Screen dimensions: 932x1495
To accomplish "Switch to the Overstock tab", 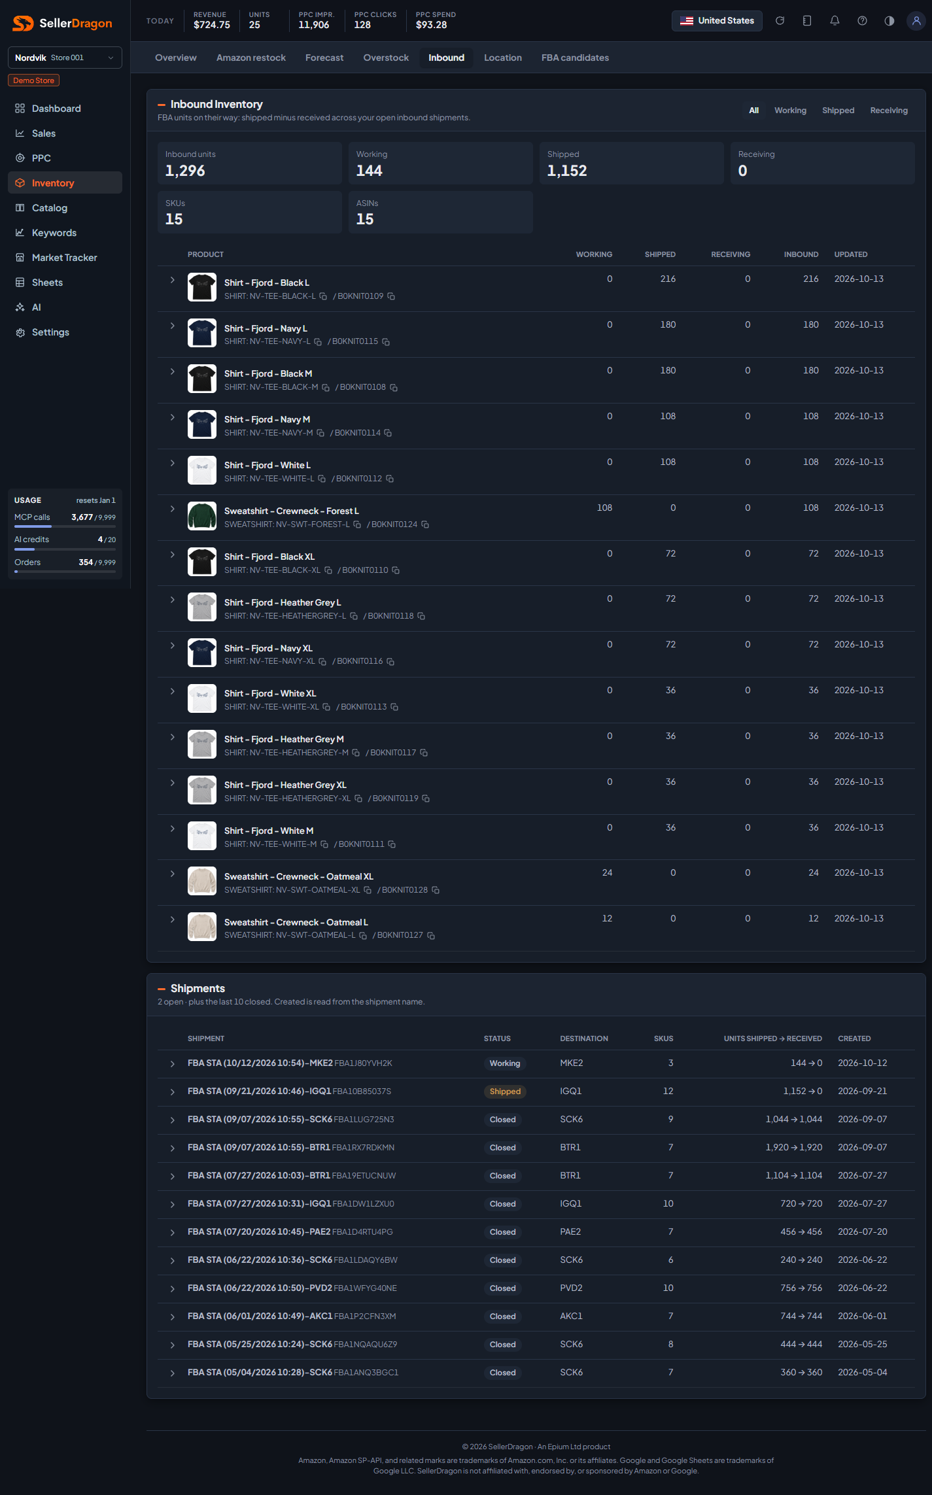I will [x=386, y=58].
